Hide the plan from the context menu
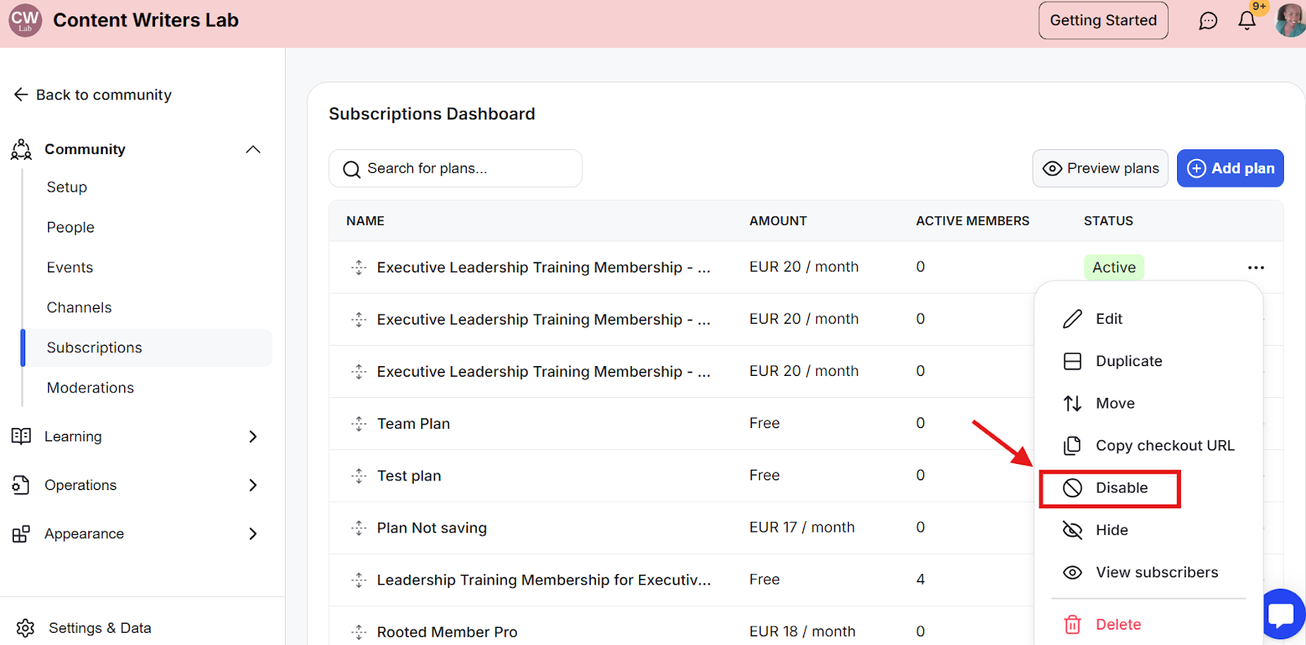Image resolution: width=1306 pixels, height=645 pixels. pos(1111,530)
